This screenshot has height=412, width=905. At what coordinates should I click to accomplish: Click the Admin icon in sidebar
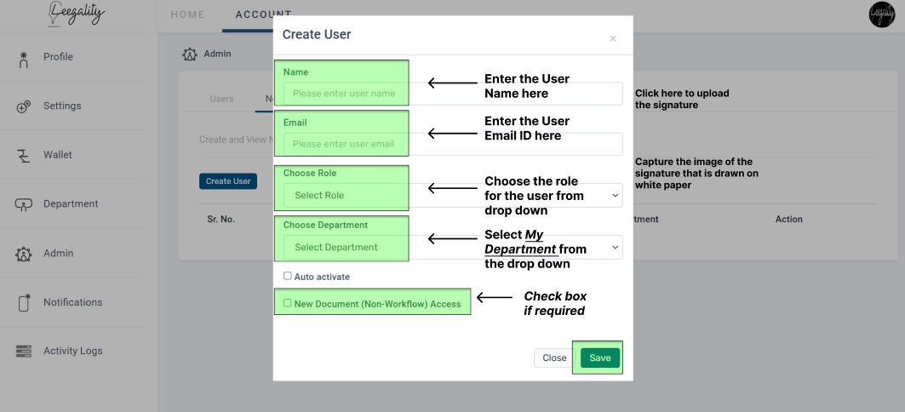(23, 254)
